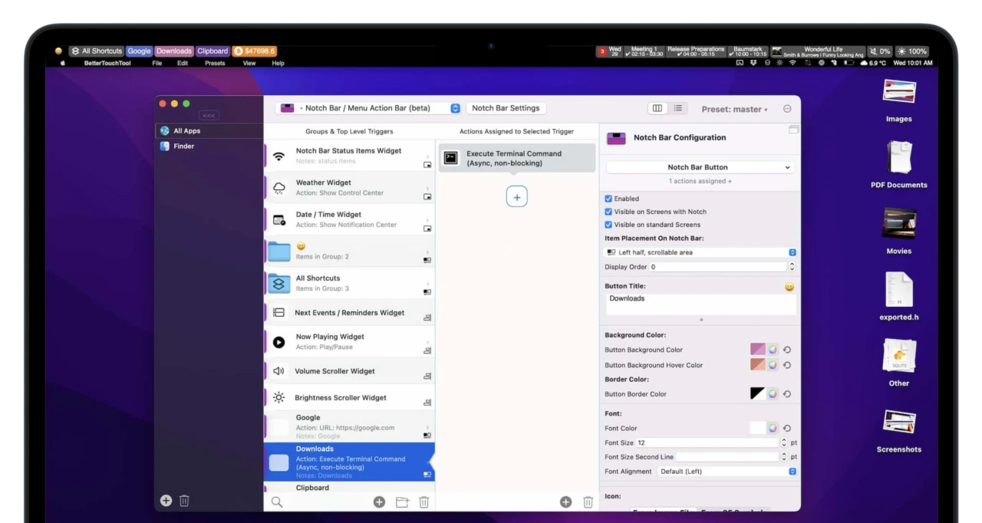Click the add action plus box

click(x=516, y=197)
